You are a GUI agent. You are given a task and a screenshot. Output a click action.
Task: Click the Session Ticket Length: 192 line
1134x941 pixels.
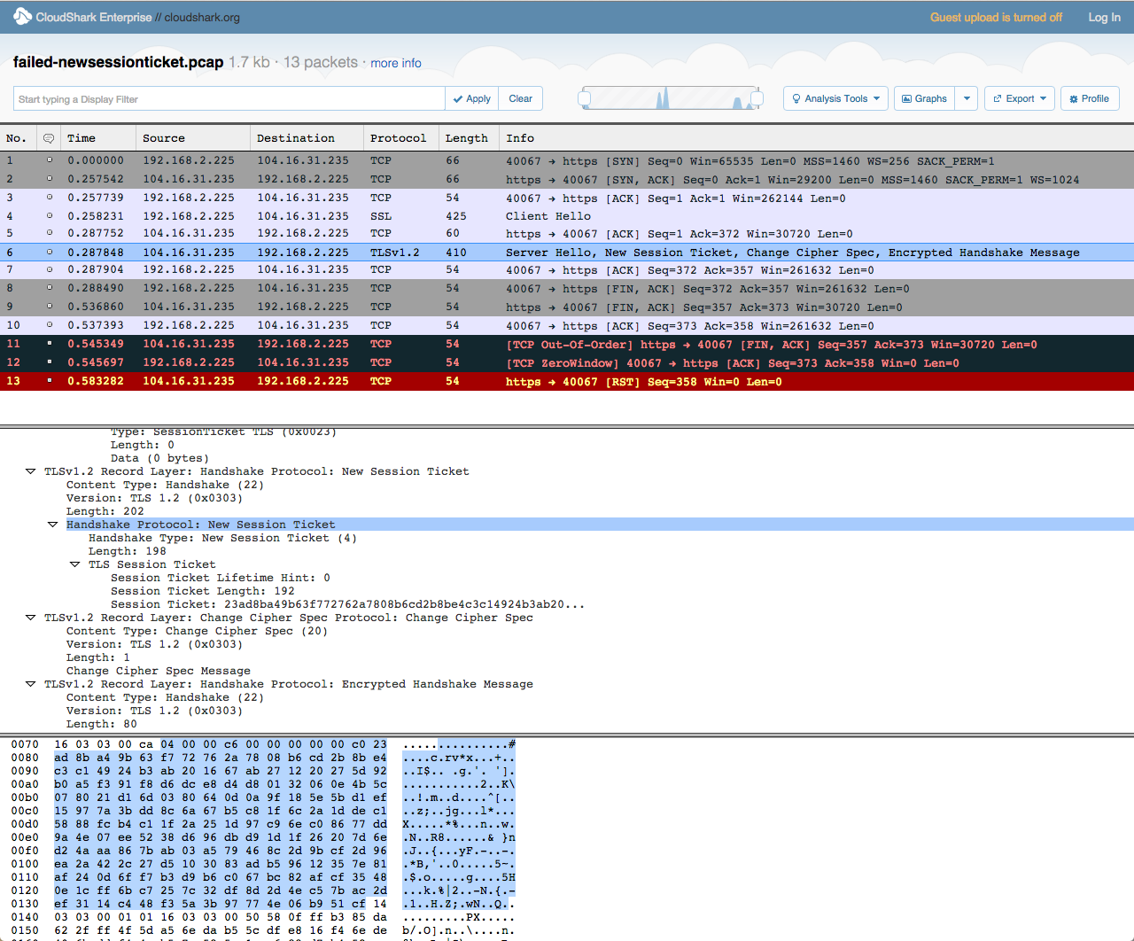click(203, 591)
